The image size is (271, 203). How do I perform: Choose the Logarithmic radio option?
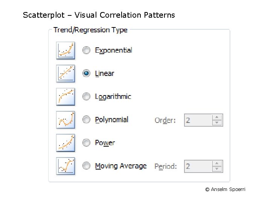pos(87,97)
